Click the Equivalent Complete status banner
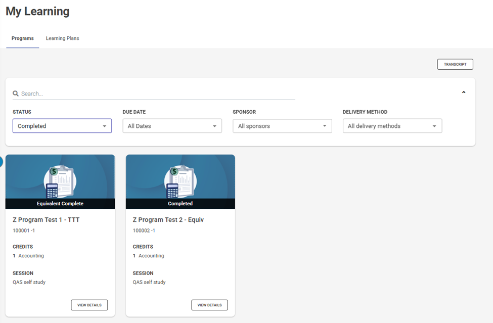 point(60,204)
